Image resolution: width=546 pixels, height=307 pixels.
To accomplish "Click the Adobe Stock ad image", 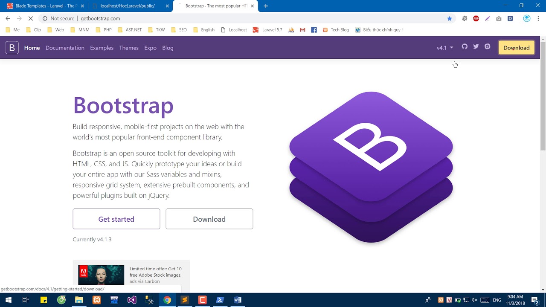I will pos(101,275).
